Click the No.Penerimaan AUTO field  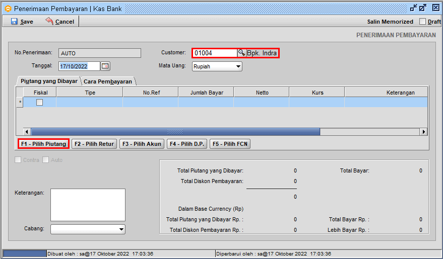[x=100, y=53]
